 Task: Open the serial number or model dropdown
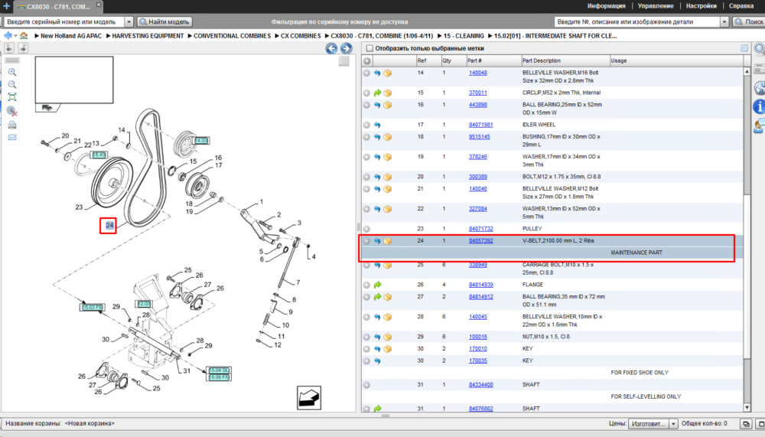coord(129,22)
